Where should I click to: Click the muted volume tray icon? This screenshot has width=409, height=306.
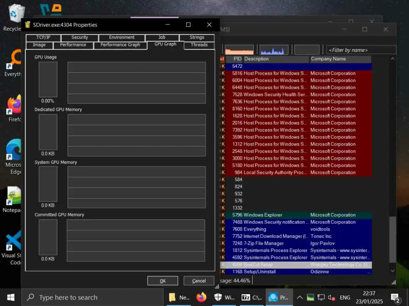pos(331,297)
